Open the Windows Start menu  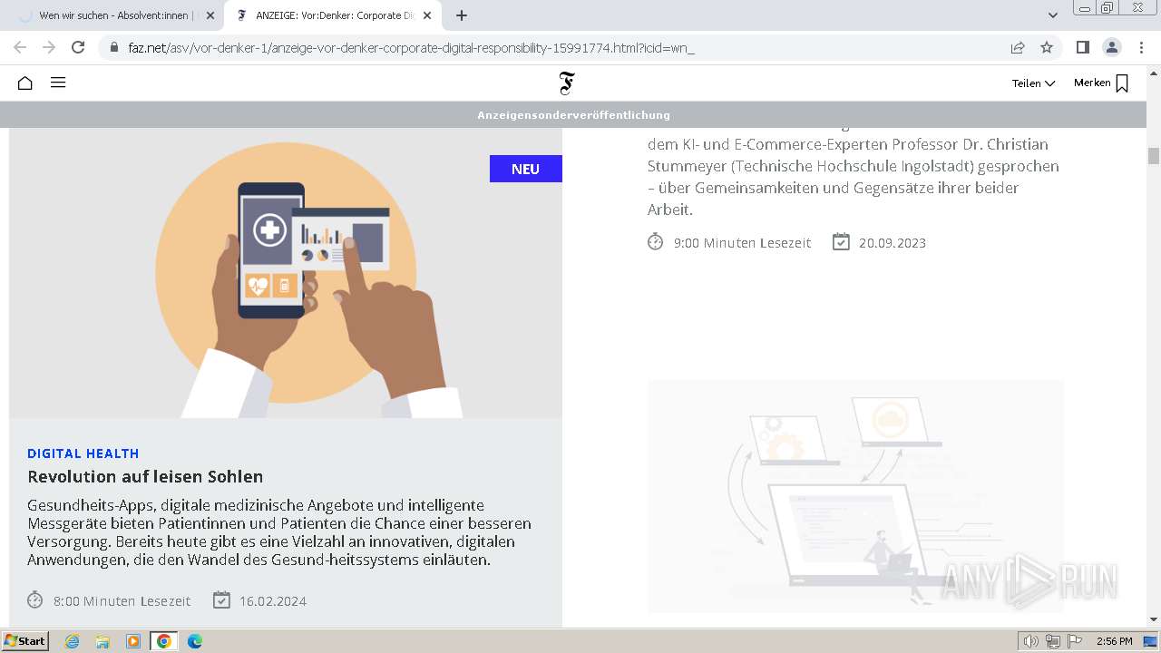point(24,641)
